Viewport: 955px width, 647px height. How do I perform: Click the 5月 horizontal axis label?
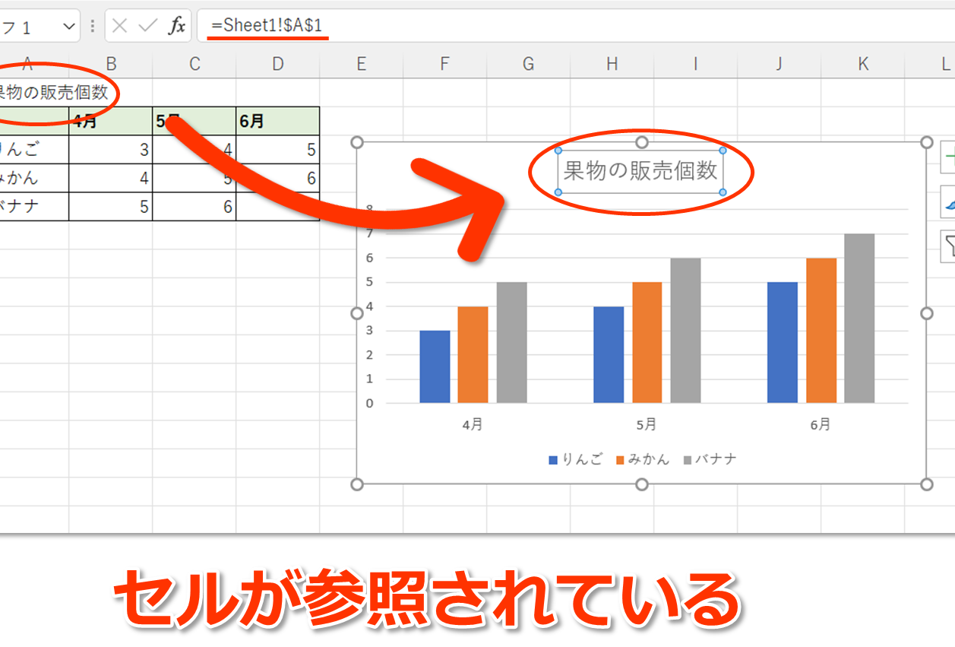647,425
